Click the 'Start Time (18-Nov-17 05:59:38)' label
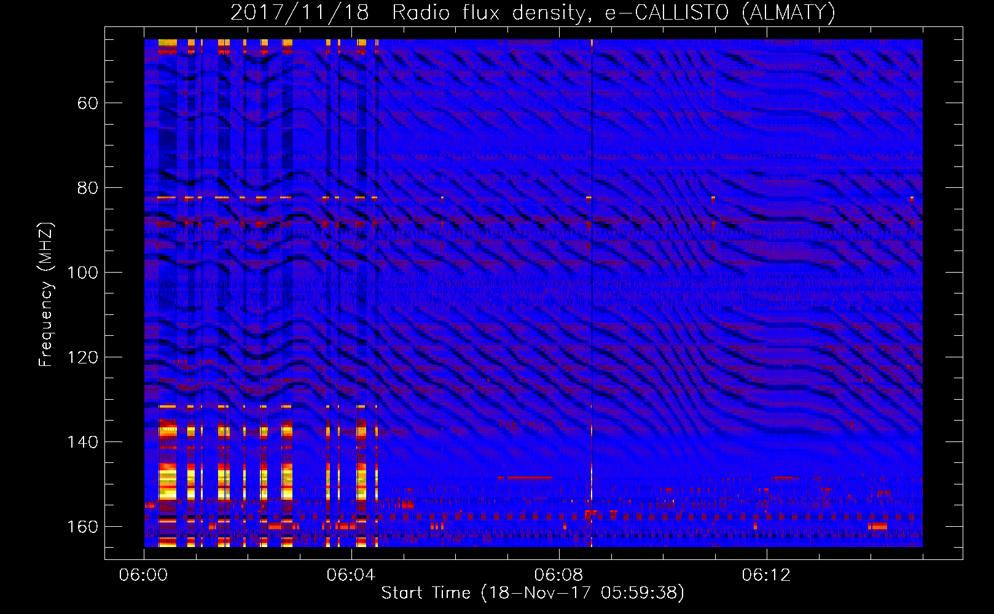The width and height of the screenshot is (994, 614). [533, 593]
